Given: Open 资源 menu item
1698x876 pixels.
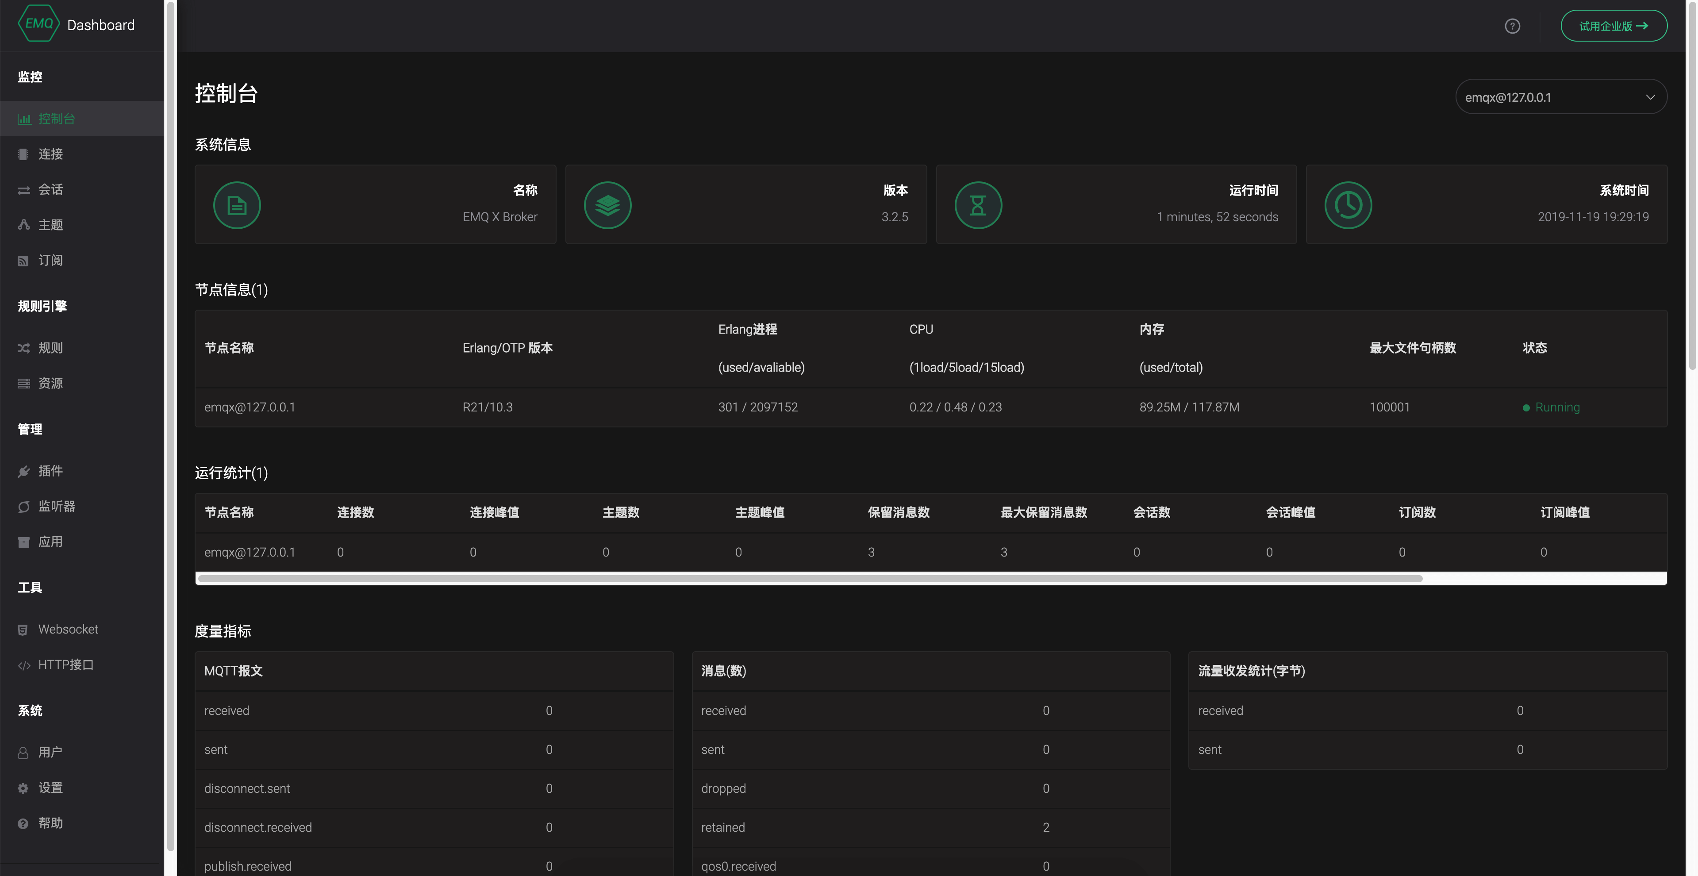Looking at the screenshot, I should point(82,383).
